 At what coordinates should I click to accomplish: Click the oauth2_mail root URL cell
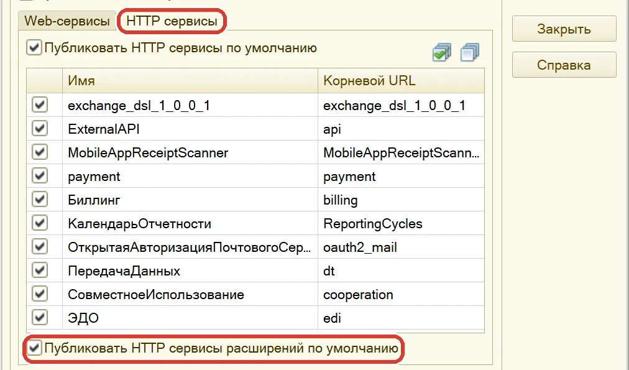[401, 247]
